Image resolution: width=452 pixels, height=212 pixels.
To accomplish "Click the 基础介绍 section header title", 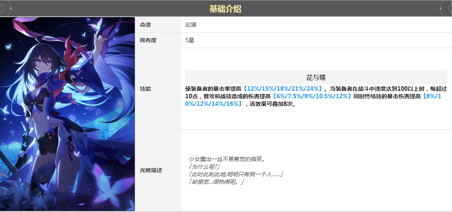I will [x=225, y=9].
